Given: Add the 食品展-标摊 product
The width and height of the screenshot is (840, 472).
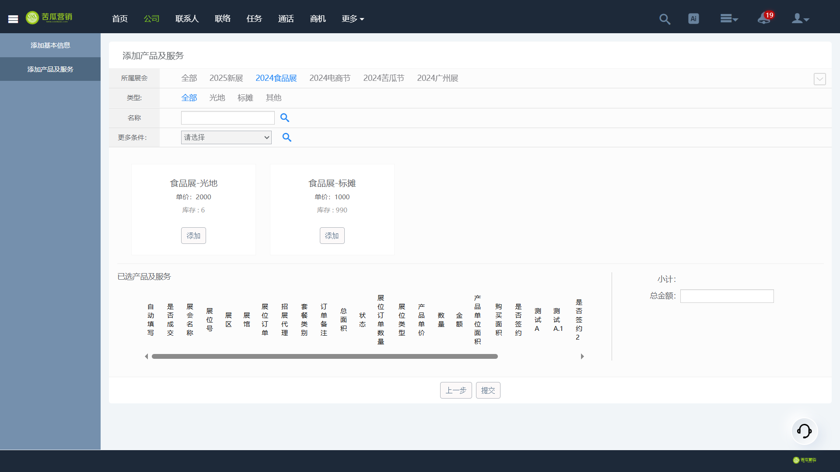Looking at the screenshot, I should [x=332, y=236].
